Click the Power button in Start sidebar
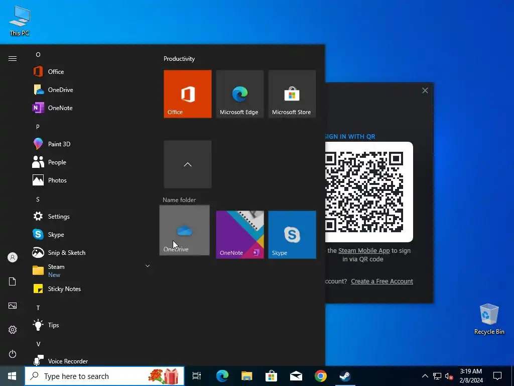The image size is (514, 386). [x=13, y=354]
